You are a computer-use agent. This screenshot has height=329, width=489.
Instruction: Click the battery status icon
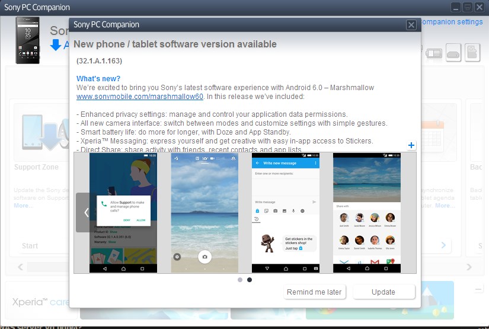434,52
